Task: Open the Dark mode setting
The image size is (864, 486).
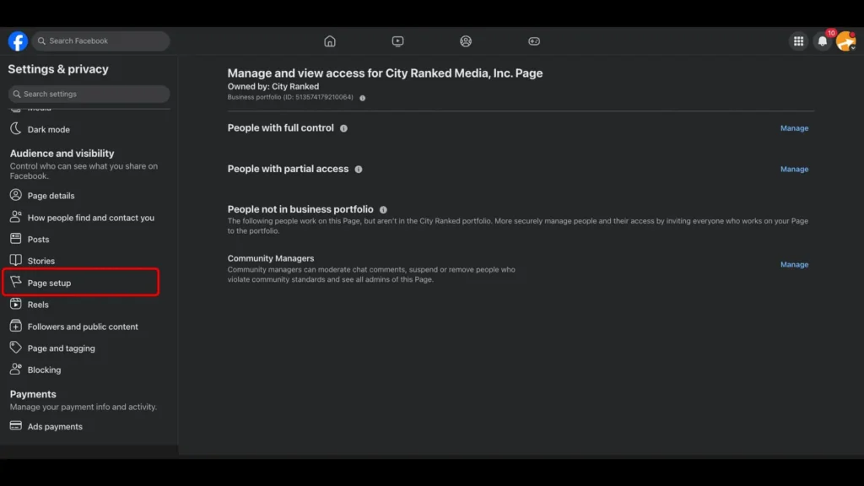Action: click(48, 129)
